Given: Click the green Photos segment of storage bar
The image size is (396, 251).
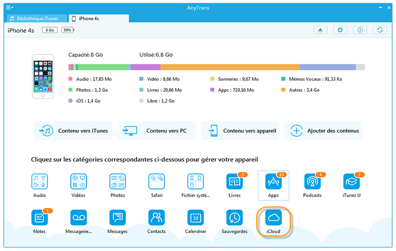Looking at the screenshot, I should pos(103,67).
